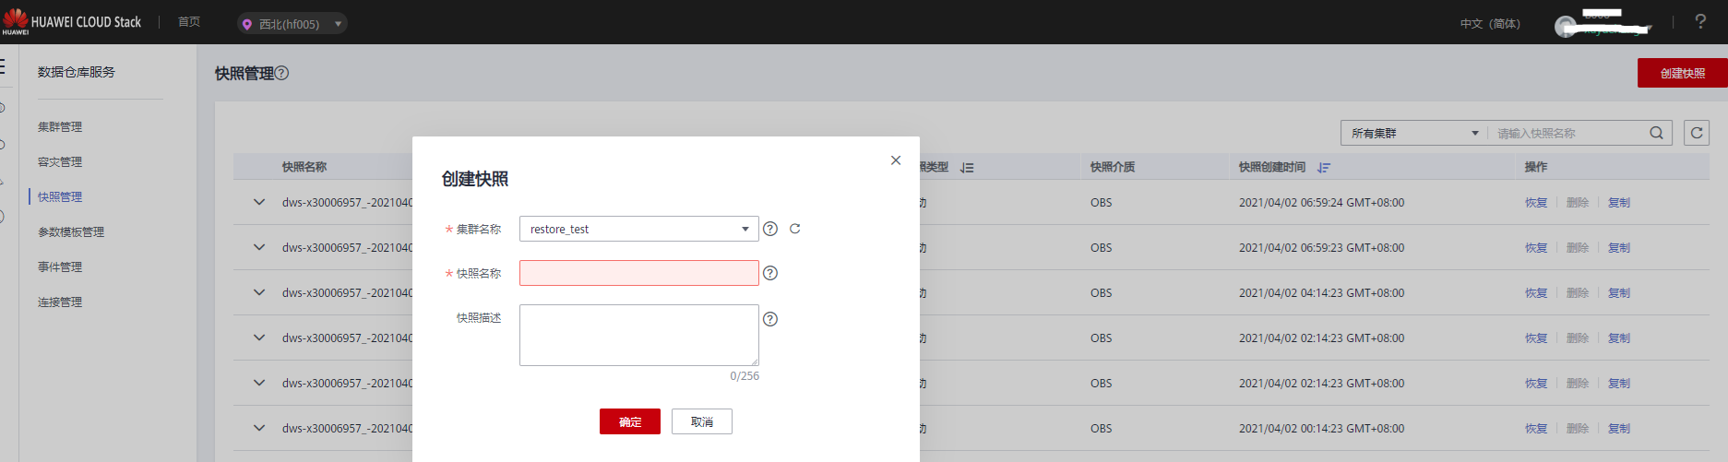This screenshot has height=462, width=1728.
Task: Click the 确定 confirm button
Action: click(629, 421)
